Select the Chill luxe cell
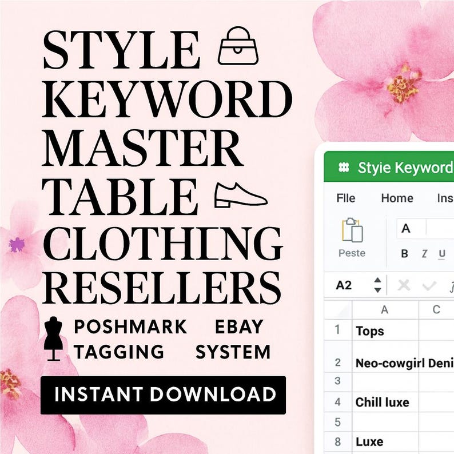The height and width of the screenshot is (454, 454). coord(385,402)
